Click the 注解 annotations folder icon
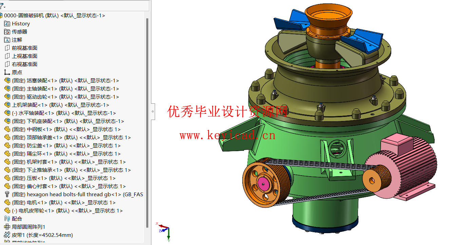The height and width of the screenshot is (245, 454). tap(7, 40)
